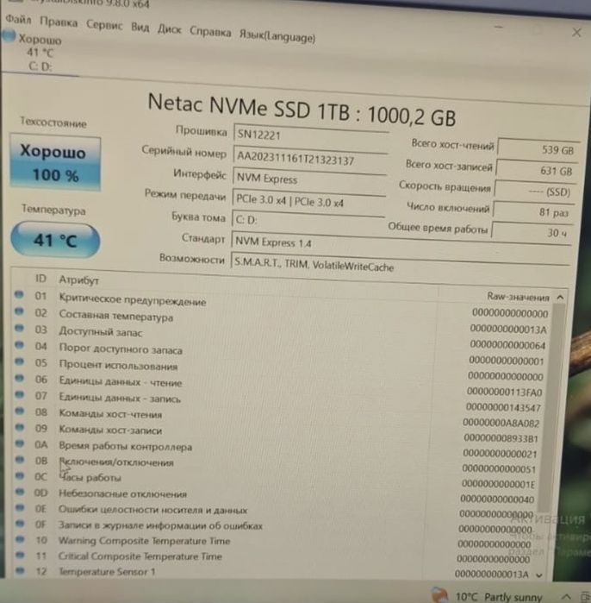This screenshot has width=591, height=603.
Task: Close the CrystalDiskInfo window
Action: pos(576,33)
